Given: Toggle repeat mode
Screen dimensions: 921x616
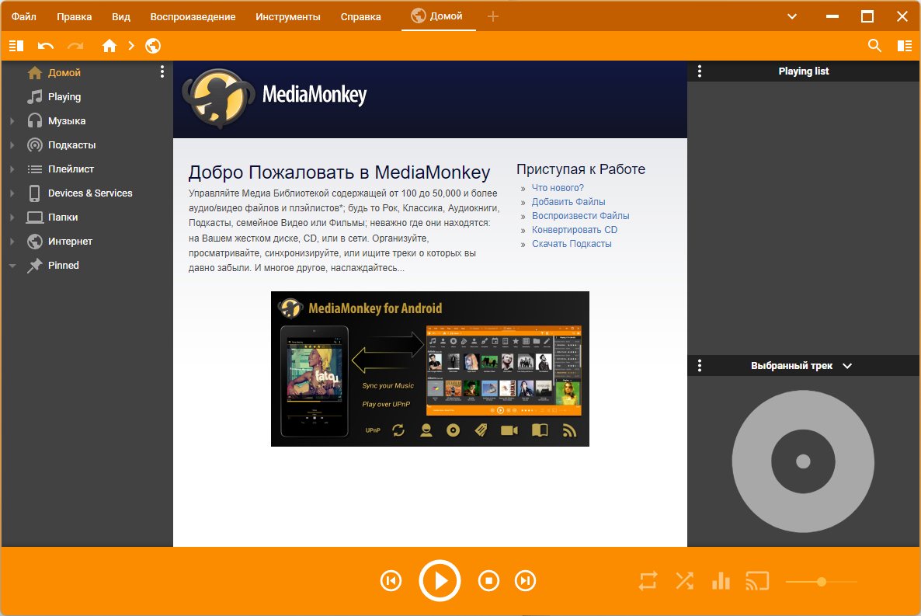Looking at the screenshot, I should pyautogui.click(x=648, y=581).
